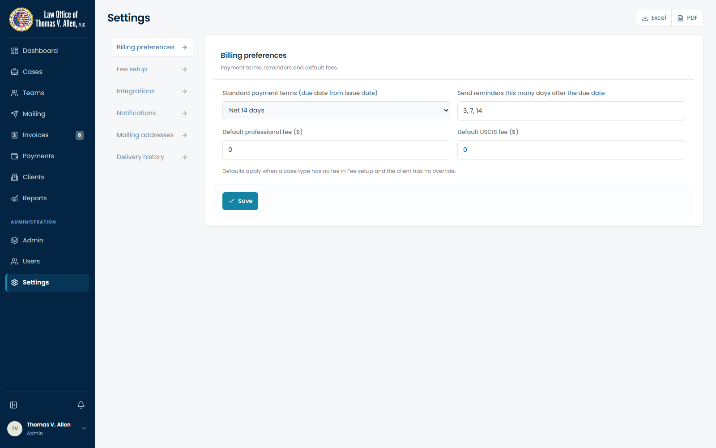Click the Default professional fee field
The height and width of the screenshot is (448, 716).
pos(336,150)
